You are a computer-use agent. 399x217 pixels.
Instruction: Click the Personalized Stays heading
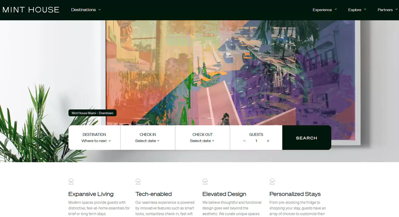pyautogui.click(x=295, y=194)
